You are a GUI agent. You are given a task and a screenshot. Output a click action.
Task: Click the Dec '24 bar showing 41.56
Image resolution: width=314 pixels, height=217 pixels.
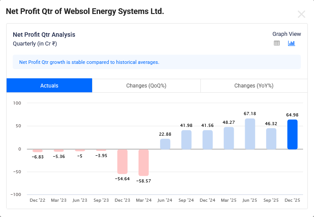coord(207,140)
